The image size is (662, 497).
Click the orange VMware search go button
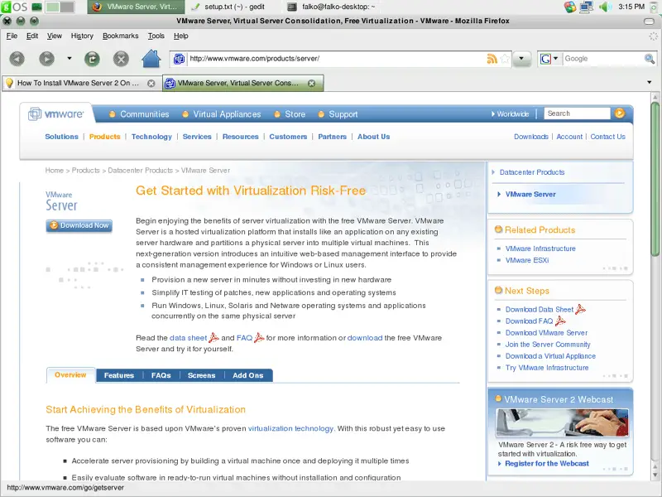pyautogui.click(x=620, y=113)
